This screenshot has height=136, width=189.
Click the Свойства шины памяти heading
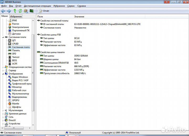(x=52, y=52)
